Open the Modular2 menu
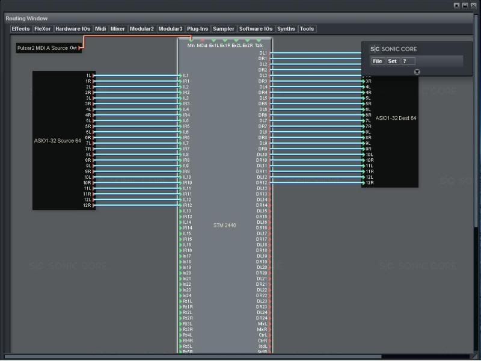Image resolution: width=481 pixels, height=361 pixels. point(141,29)
